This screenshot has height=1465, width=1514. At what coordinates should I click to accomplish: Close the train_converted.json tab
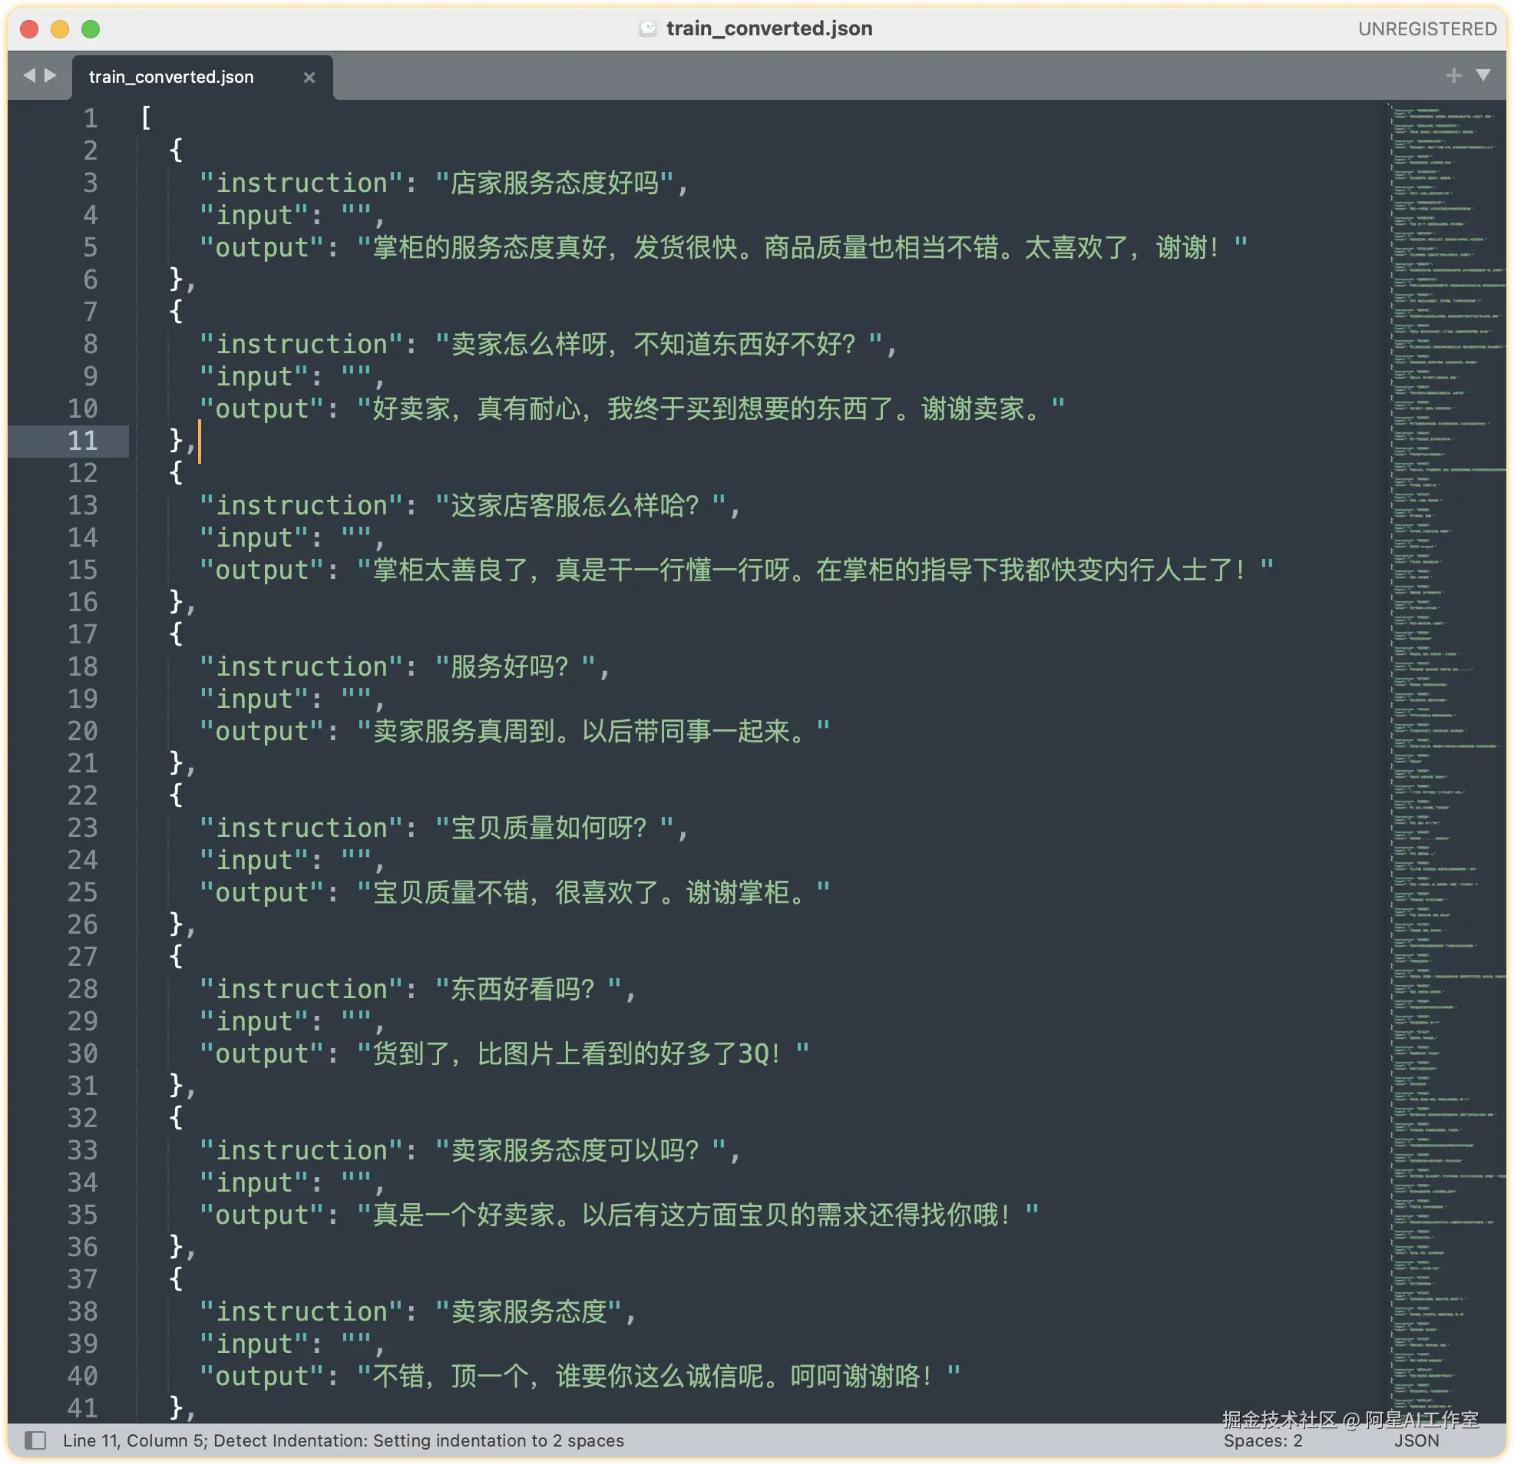click(309, 78)
